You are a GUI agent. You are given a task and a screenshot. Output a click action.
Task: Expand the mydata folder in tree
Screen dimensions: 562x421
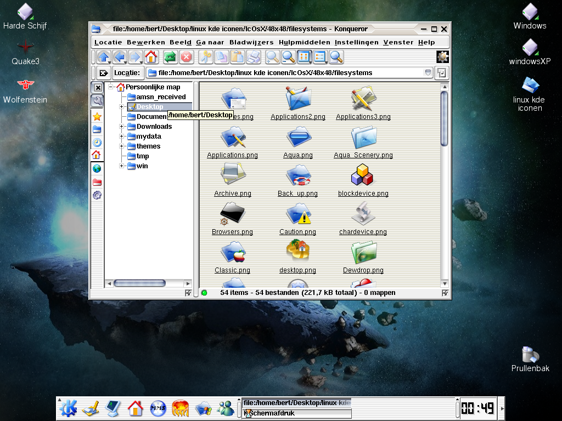(121, 136)
